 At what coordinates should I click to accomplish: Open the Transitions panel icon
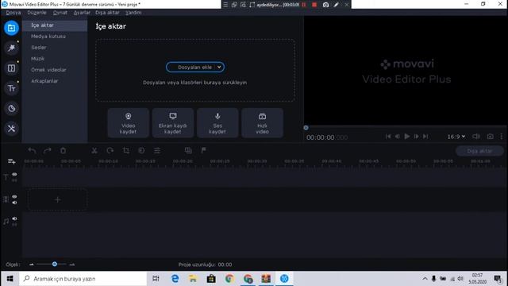pos(11,68)
